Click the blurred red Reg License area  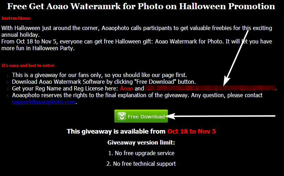(x=211, y=88)
